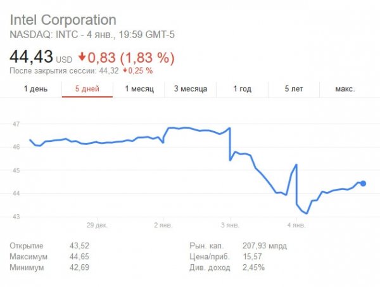The height and width of the screenshot is (287, 380).
Task: Click the 29 дек. date label
Action: 96,225
